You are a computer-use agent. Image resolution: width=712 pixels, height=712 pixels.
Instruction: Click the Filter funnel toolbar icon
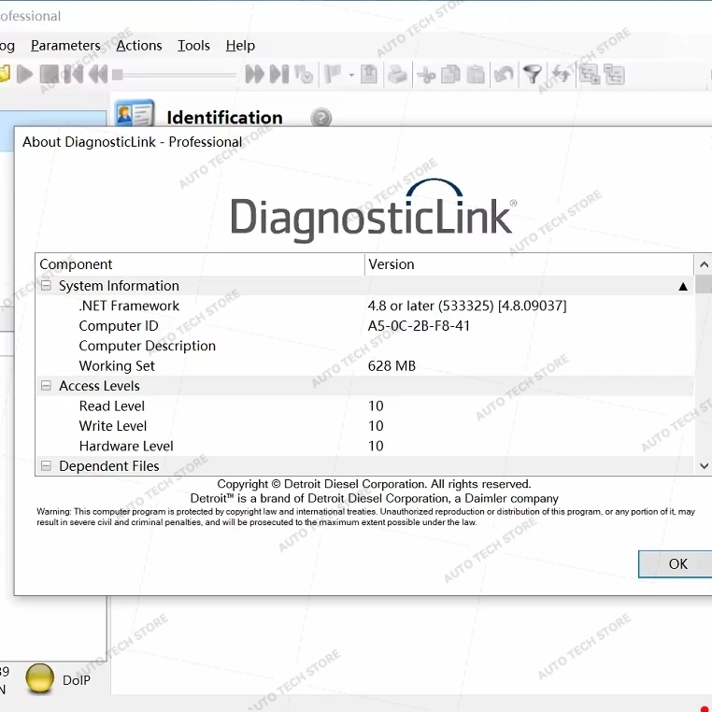(x=533, y=75)
